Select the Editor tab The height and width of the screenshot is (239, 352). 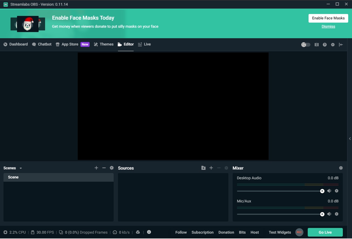[x=126, y=44]
